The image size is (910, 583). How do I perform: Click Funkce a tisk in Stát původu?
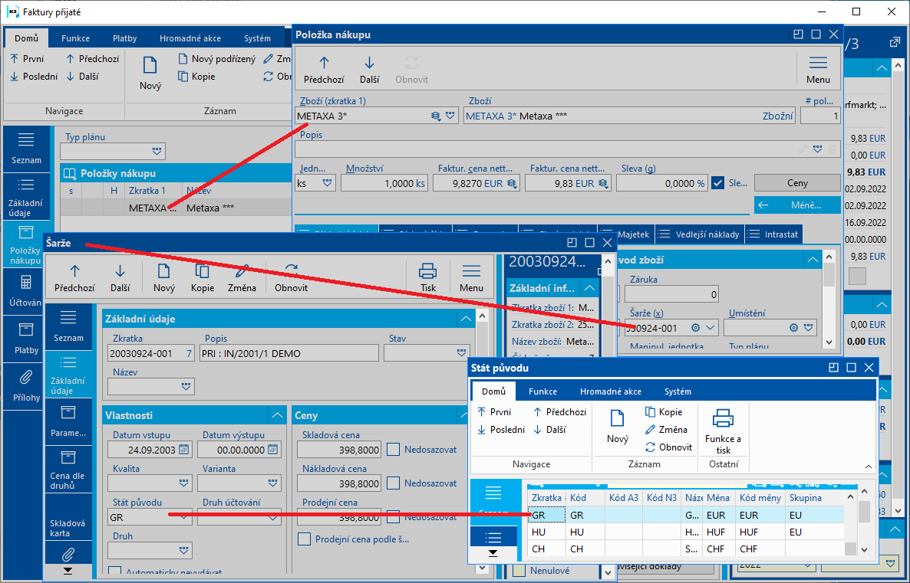point(723,432)
